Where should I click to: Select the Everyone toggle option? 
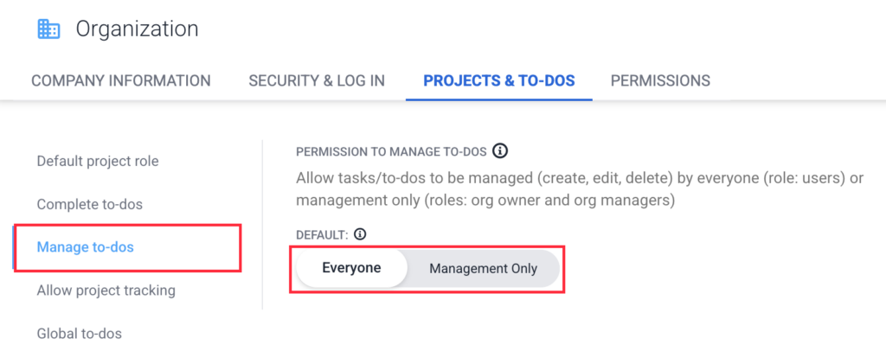pyautogui.click(x=351, y=268)
